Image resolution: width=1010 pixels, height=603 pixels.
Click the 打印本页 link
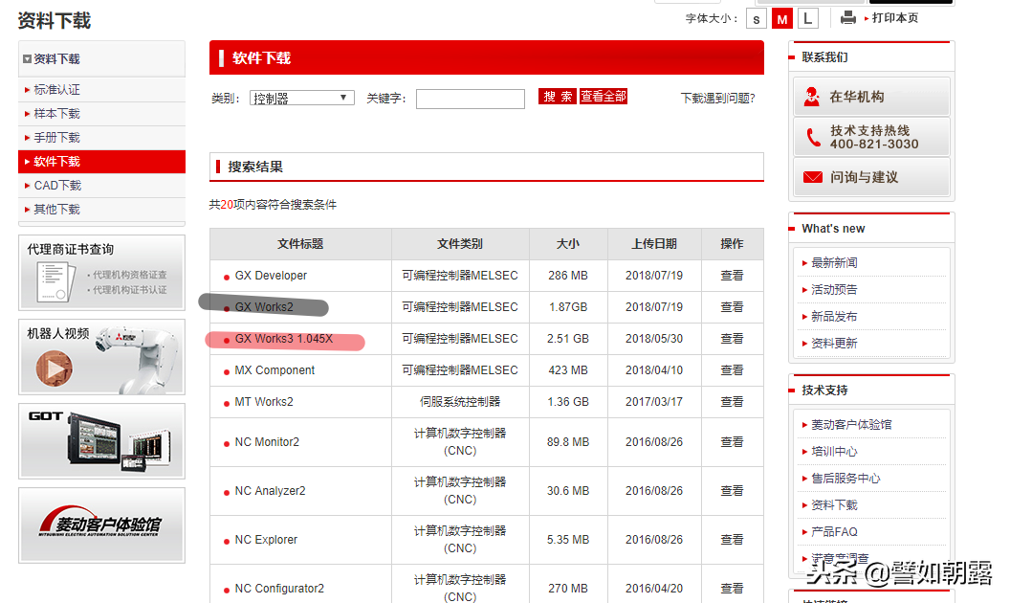pos(894,18)
